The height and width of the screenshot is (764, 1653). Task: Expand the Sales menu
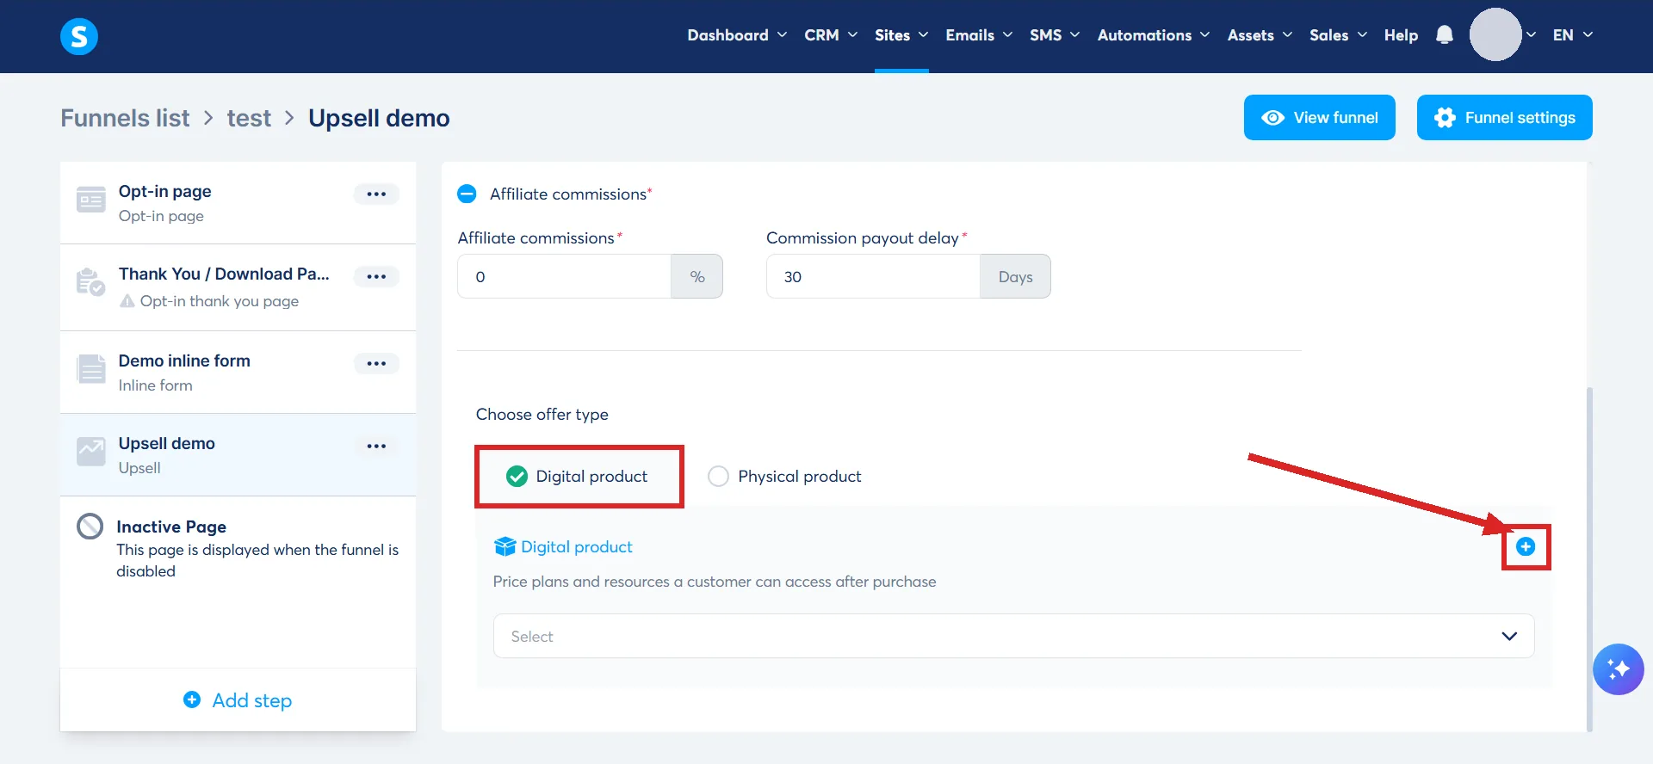[x=1338, y=35]
